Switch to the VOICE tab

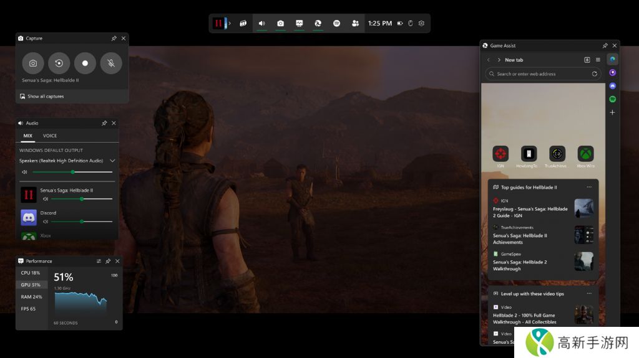pos(50,136)
